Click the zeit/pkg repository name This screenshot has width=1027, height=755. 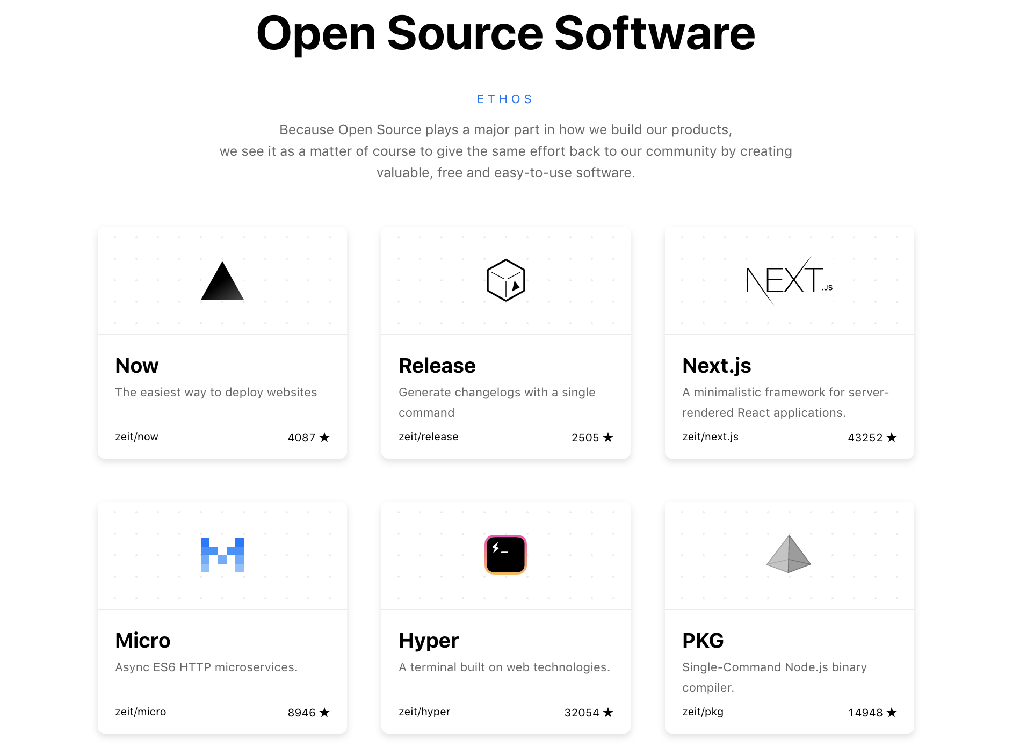pyautogui.click(x=703, y=712)
